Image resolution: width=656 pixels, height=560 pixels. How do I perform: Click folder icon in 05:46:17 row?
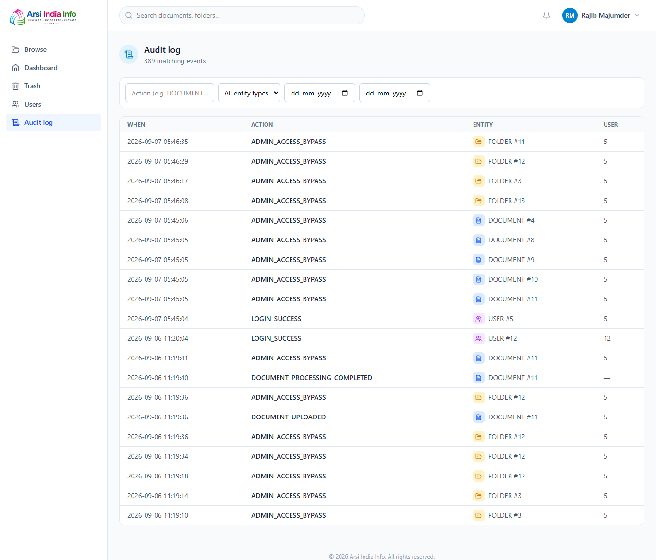(x=478, y=181)
